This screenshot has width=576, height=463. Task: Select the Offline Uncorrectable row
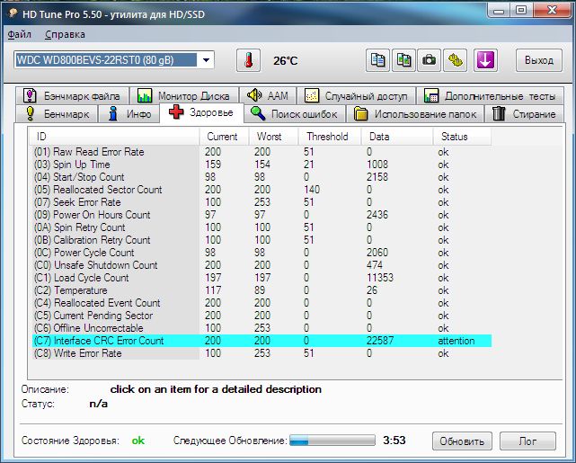click(x=261, y=328)
